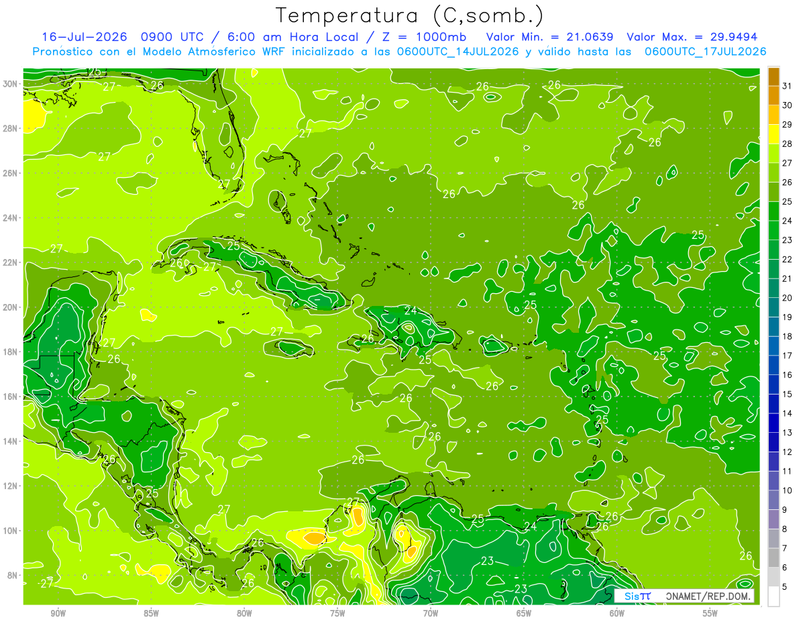805x622 pixels.
Task: Click the "28N" latitude label
Action: (x=11, y=128)
